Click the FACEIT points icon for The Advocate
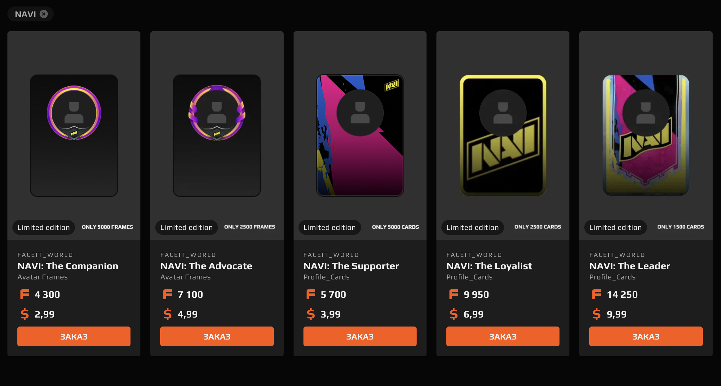This screenshot has width=721, height=386. pyautogui.click(x=168, y=294)
